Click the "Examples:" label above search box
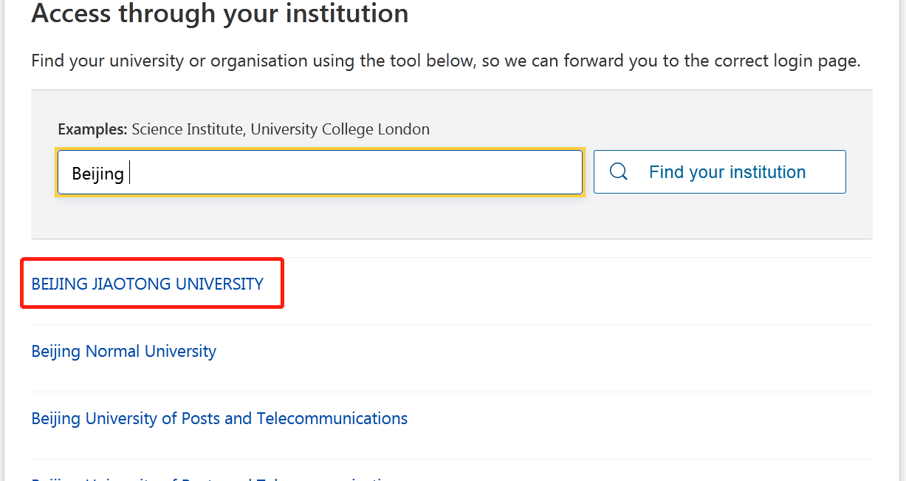Image resolution: width=906 pixels, height=481 pixels. (x=92, y=129)
